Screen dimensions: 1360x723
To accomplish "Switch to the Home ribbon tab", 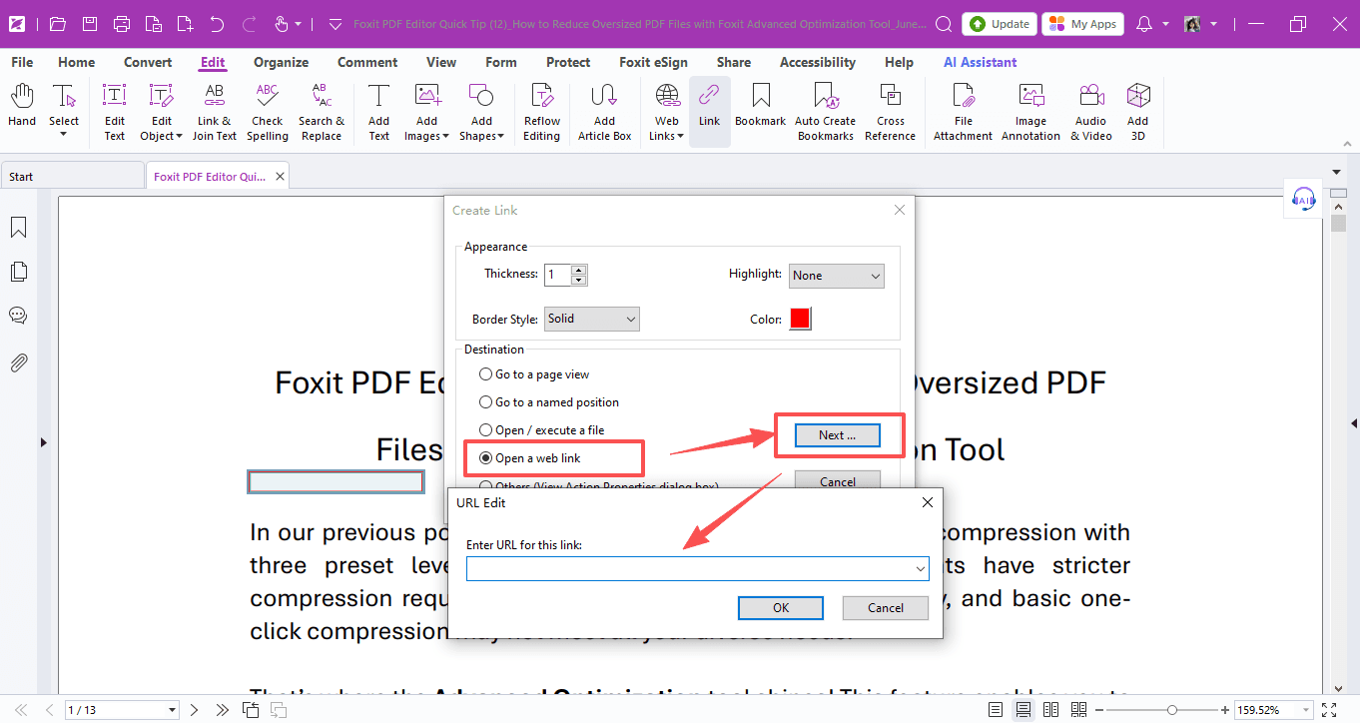I will pos(77,62).
